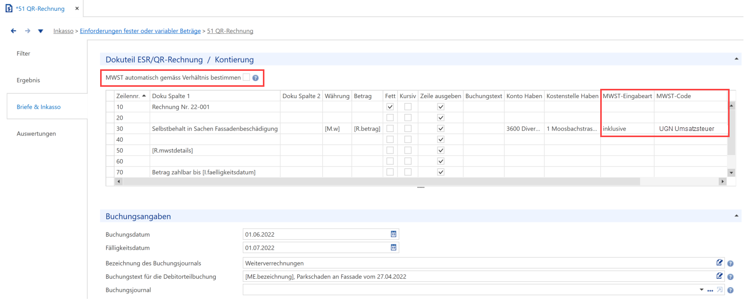
Task: Edit the Buchungstext für die Debitorteilbuchung
Action: pyautogui.click(x=720, y=276)
